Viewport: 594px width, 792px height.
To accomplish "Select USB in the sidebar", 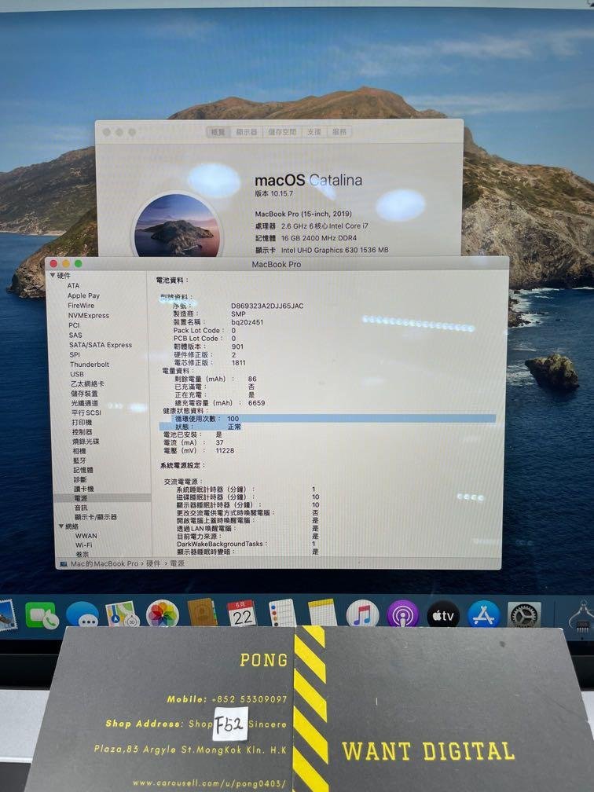I will (x=77, y=374).
